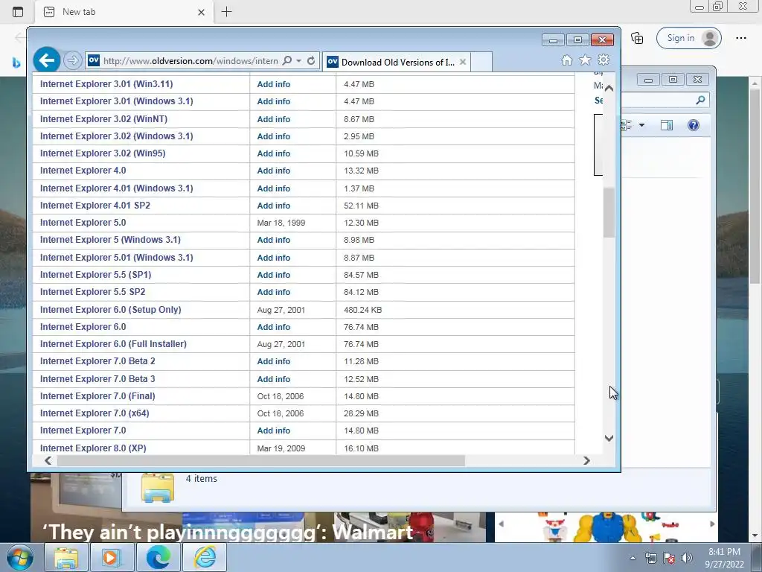This screenshot has width=762, height=572.
Task: Click the horizontal scroll left arrow
Action: (48, 460)
